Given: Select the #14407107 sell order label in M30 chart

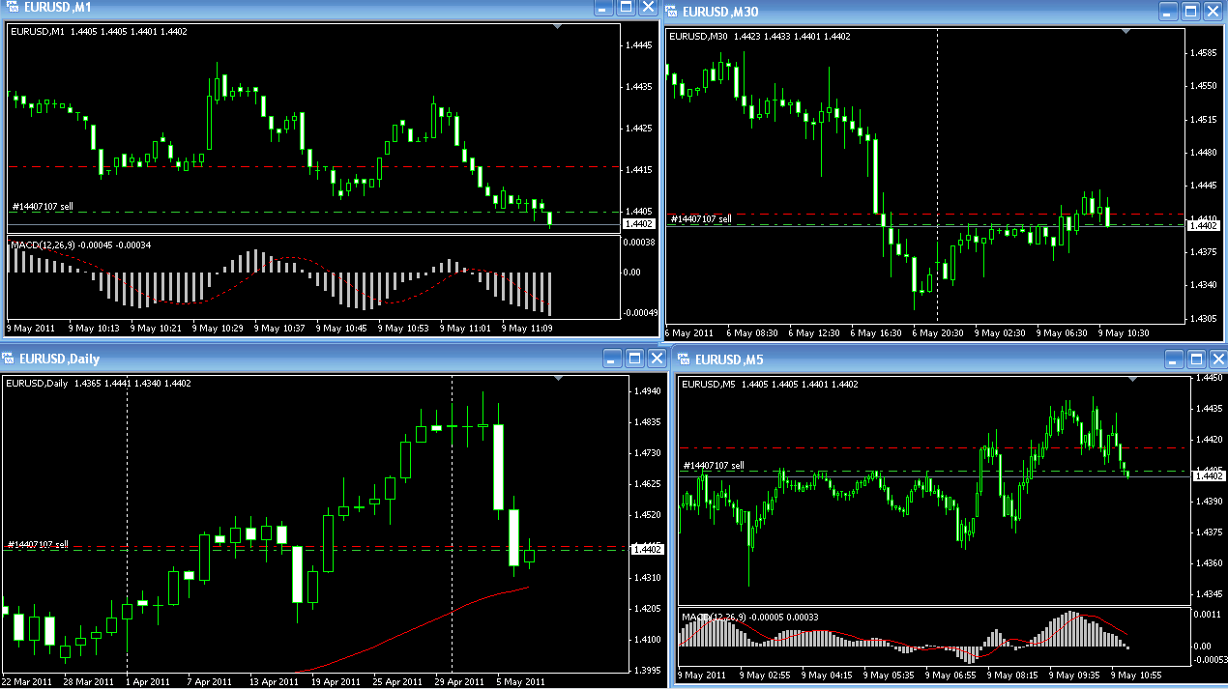Looking at the screenshot, I should (x=700, y=219).
